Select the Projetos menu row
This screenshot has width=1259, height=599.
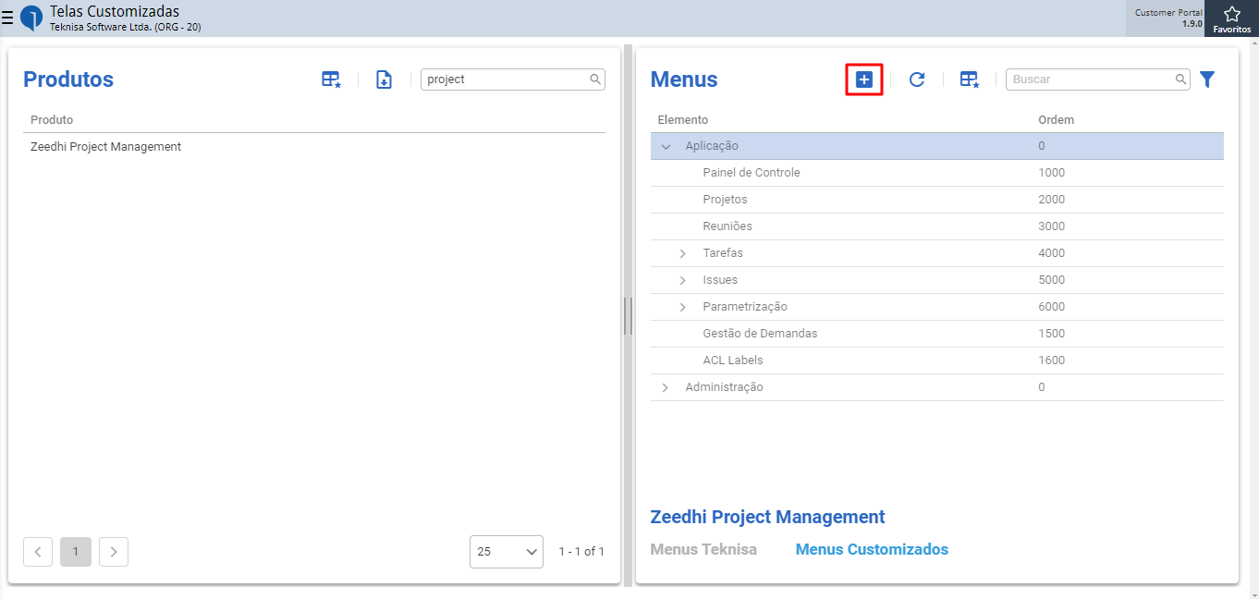937,200
